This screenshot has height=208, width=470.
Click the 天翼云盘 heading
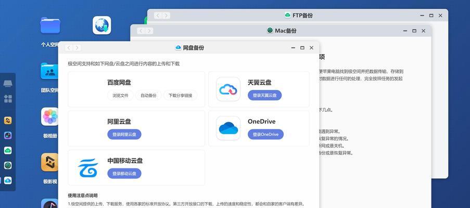click(x=260, y=83)
